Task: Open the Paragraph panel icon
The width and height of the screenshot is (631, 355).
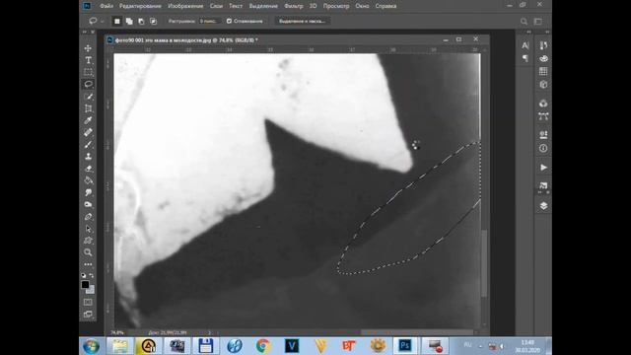Action: click(x=526, y=59)
